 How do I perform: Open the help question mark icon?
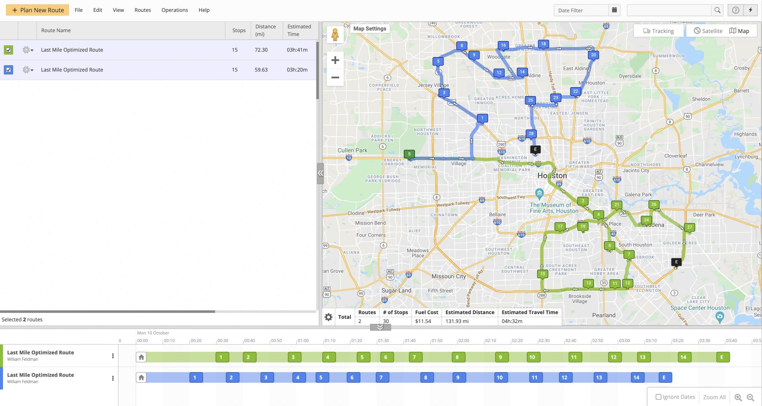736,10
